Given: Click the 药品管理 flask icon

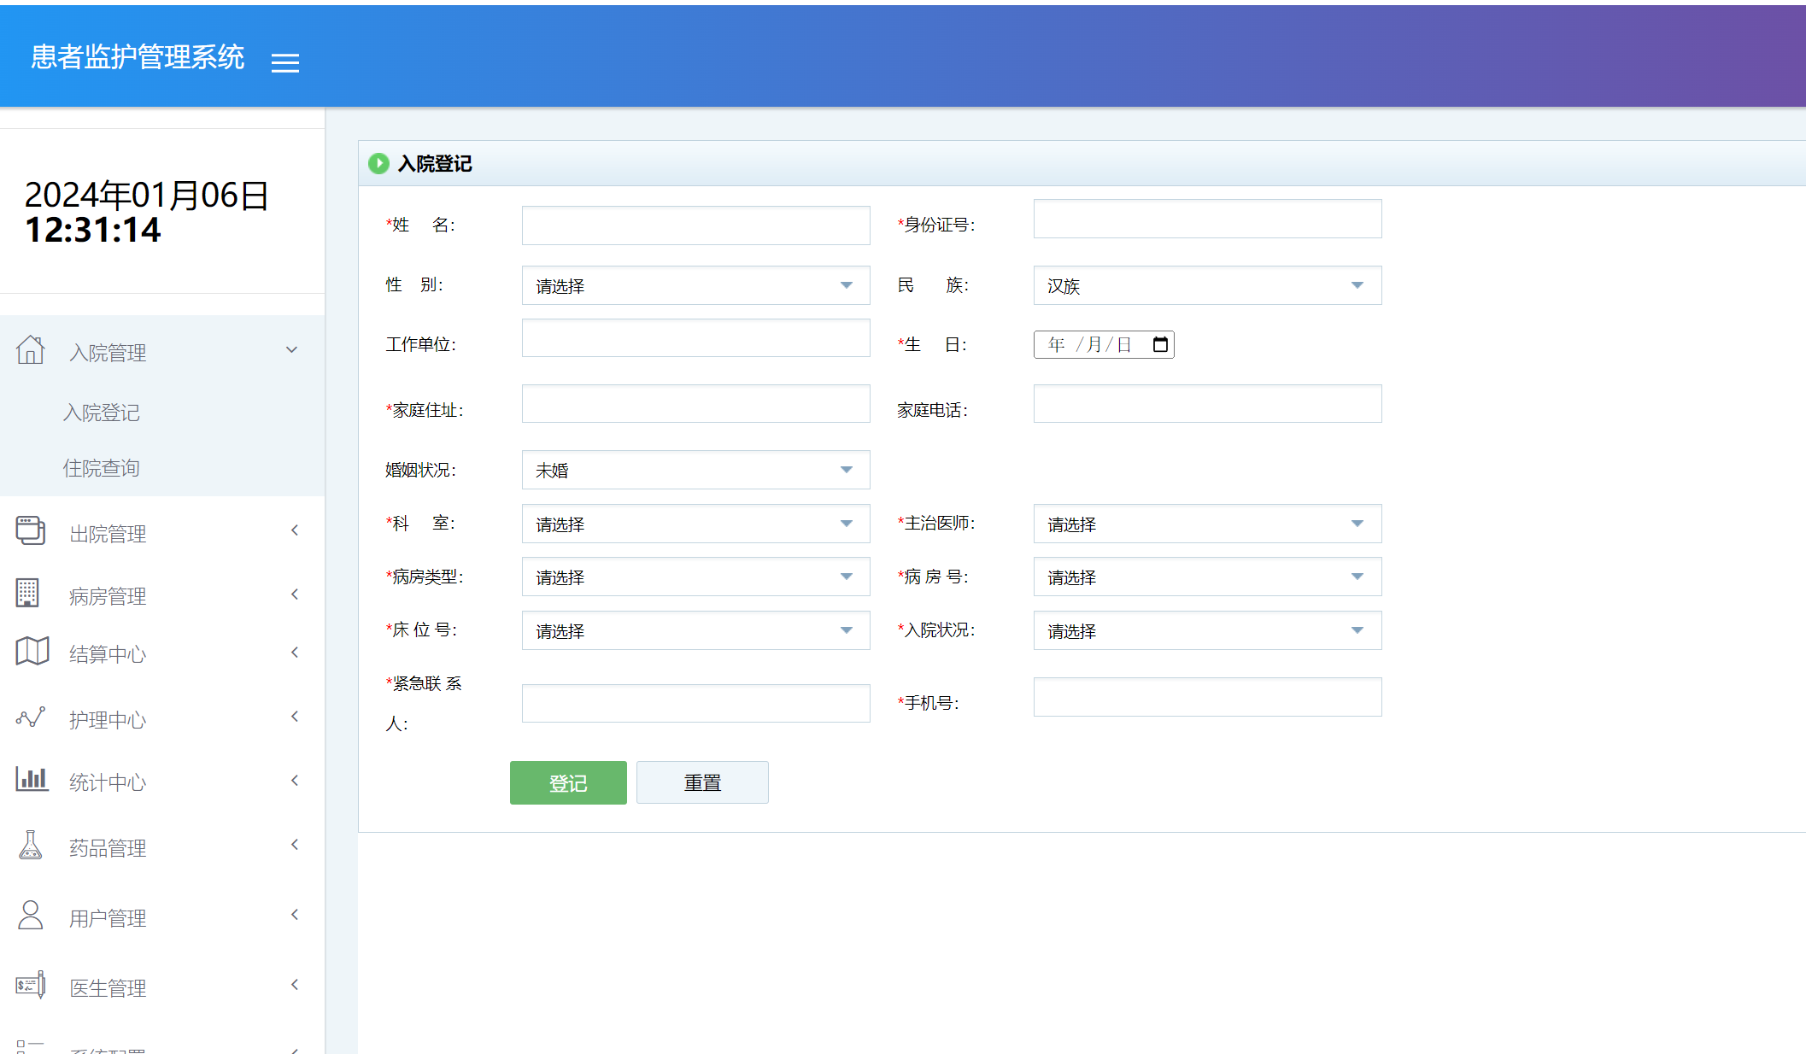Looking at the screenshot, I should click(x=32, y=845).
